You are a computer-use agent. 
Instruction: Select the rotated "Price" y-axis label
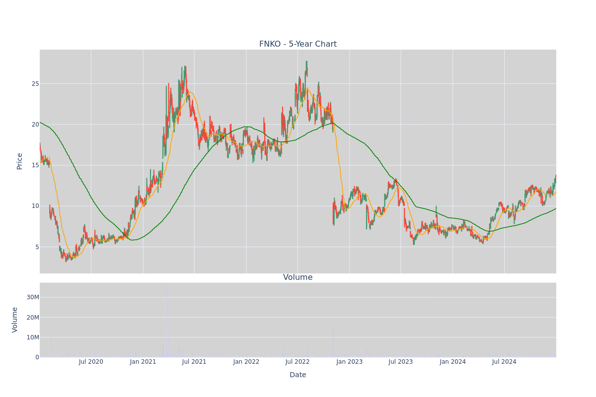(20, 161)
